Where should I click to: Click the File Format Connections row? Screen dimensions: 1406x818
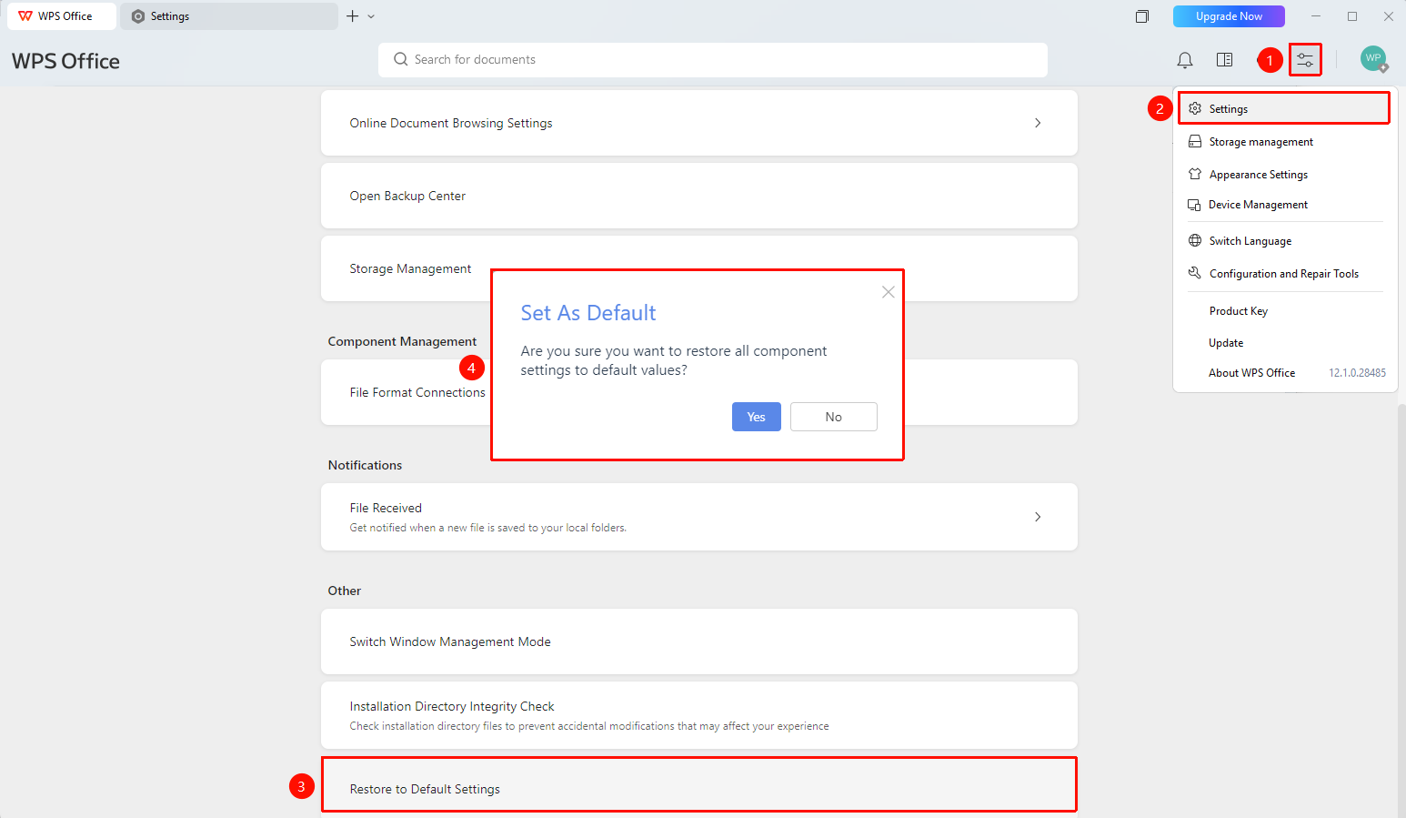(698, 392)
